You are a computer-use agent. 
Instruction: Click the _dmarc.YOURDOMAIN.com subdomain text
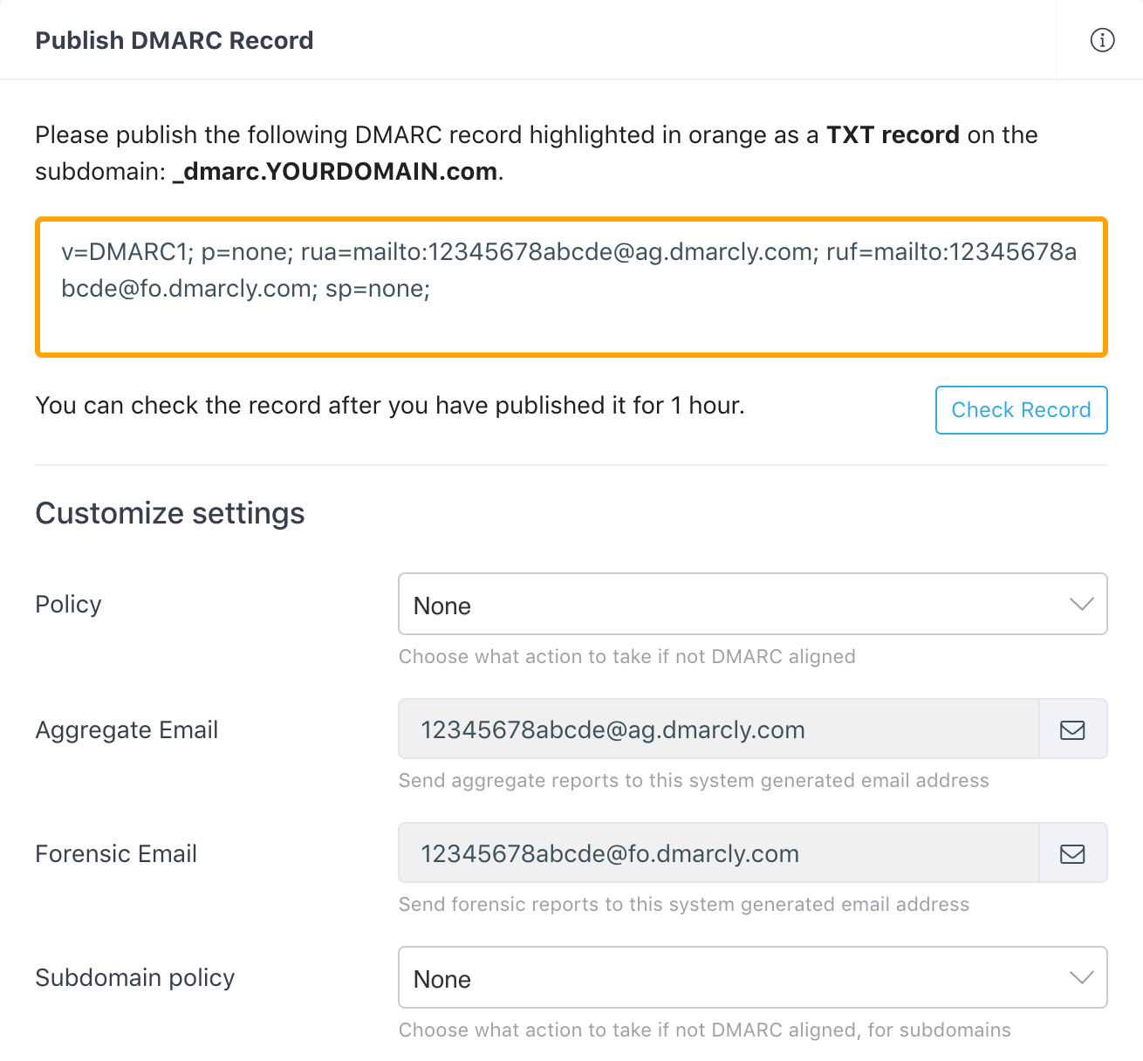tap(332, 171)
